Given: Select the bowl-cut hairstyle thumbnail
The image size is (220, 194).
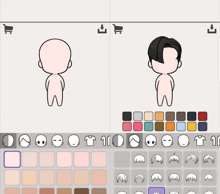Looking at the screenshot, I should click(x=139, y=159).
